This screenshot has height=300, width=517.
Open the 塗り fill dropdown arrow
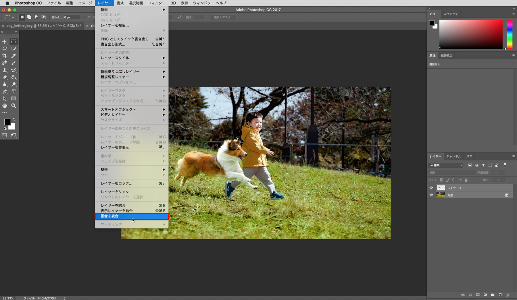click(x=504, y=180)
